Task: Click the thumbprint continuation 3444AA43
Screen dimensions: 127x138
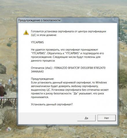Action: (37, 72)
